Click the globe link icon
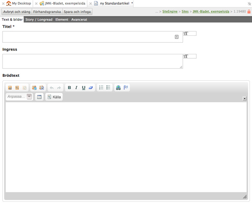 click(x=118, y=88)
